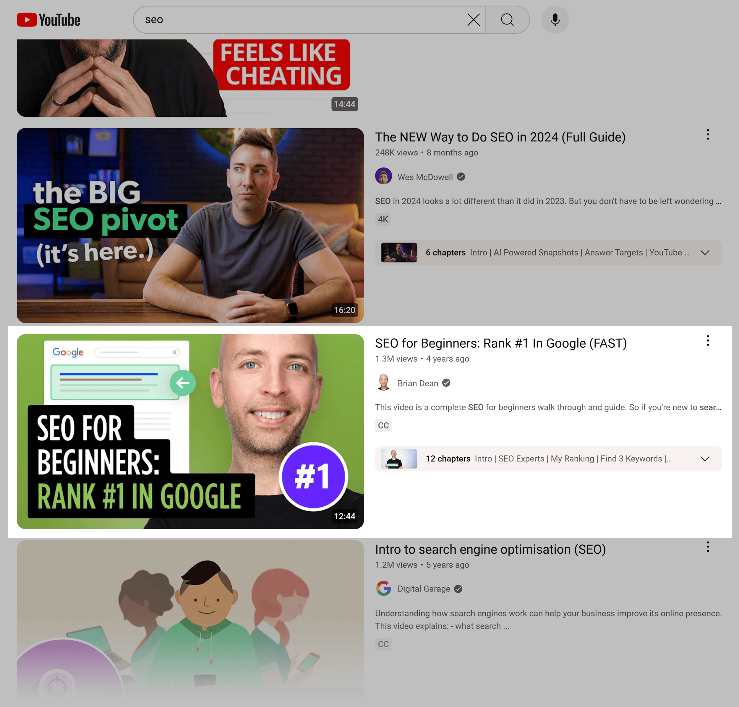Viewport: 739px width, 707px height.
Task: Click the verified badge beside Brian Dean
Action: [x=446, y=383]
